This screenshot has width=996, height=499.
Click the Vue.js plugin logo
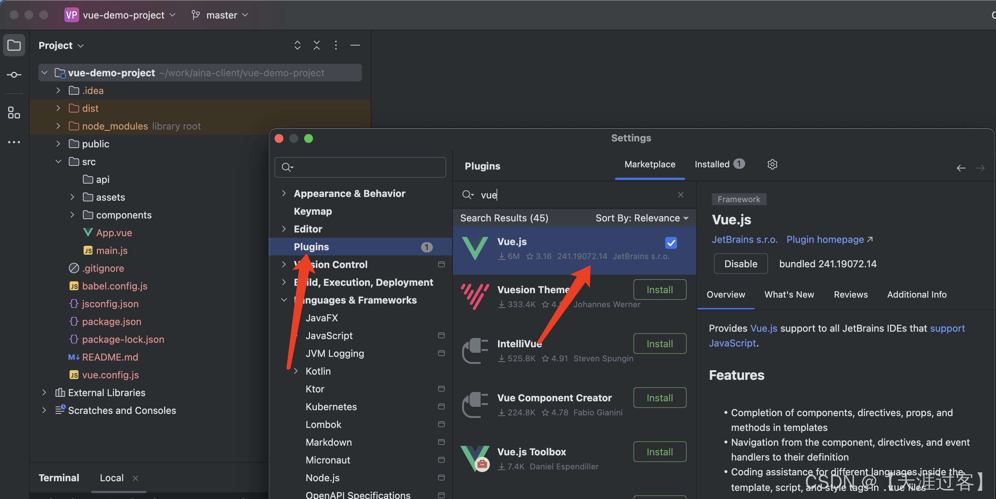click(x=475, y=248)
